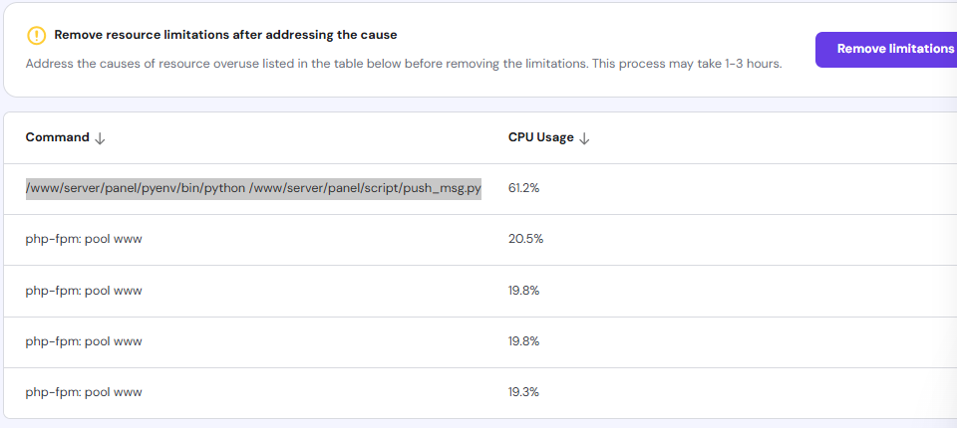Click php-fpm command in the second 19.8% row
This screenshot has height=428, width=957.
point(84,341)
